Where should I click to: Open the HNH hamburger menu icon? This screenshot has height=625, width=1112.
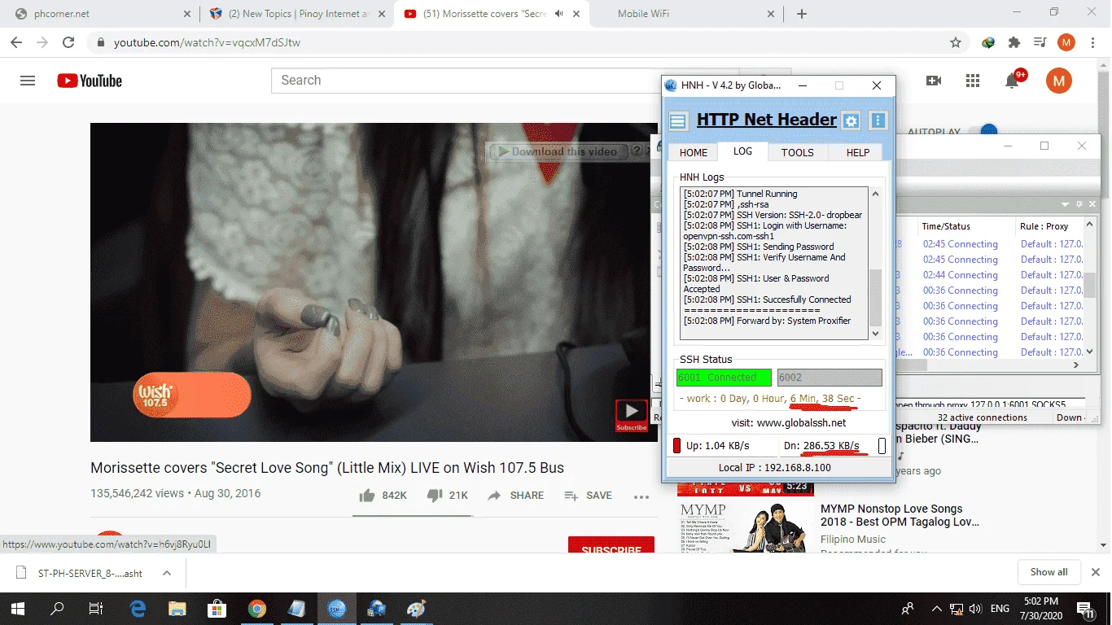coord(677,121)
